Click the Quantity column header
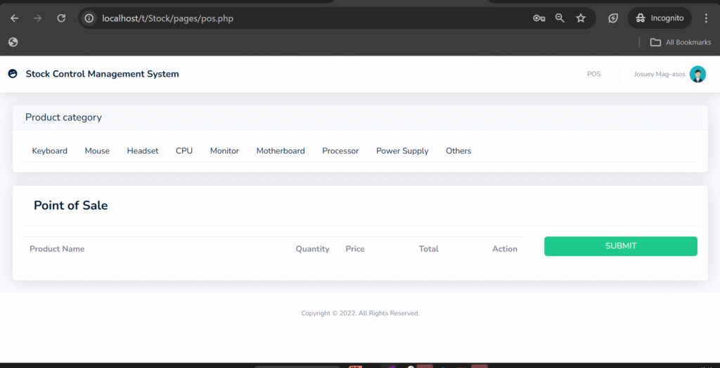The width and height of the screenshot is (720, 368). 312,249
